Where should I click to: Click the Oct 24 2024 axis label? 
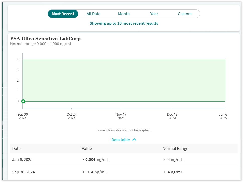pyautogui.click(x=72, y=116)
